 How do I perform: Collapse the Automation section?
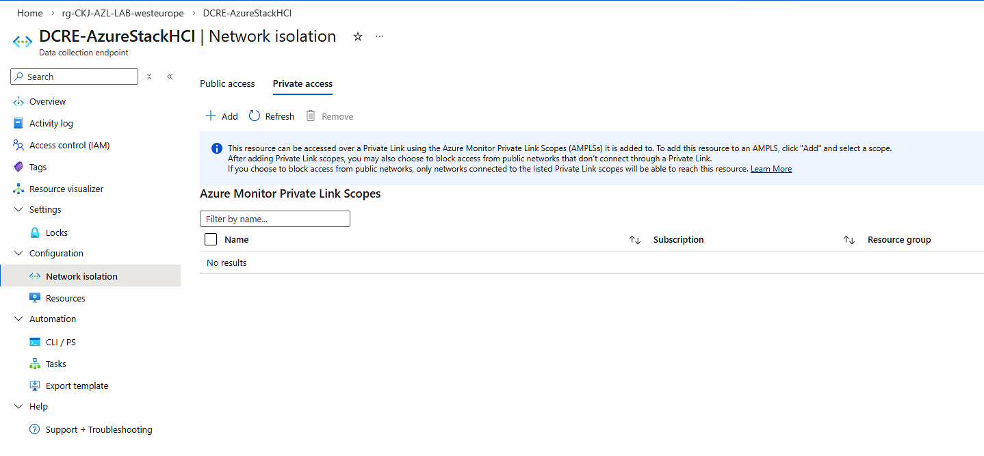click(x=18, y=319)
